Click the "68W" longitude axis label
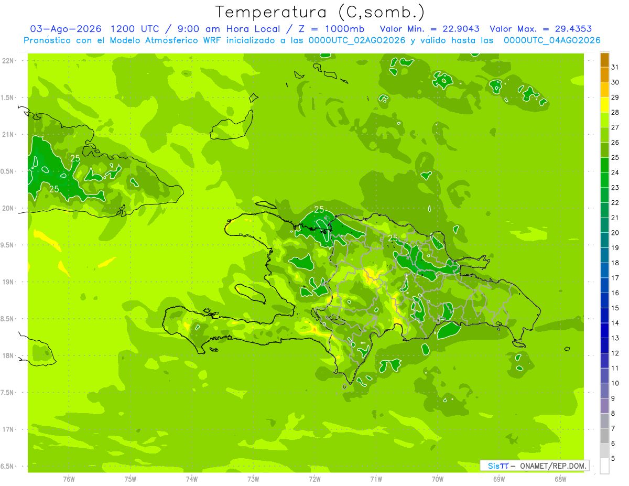The height and width of the screenshot is (486, 629). [560, 479]
